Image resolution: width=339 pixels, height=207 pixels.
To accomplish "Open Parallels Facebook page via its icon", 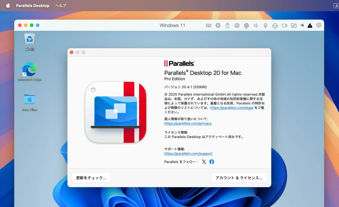I will coord(211,162).
